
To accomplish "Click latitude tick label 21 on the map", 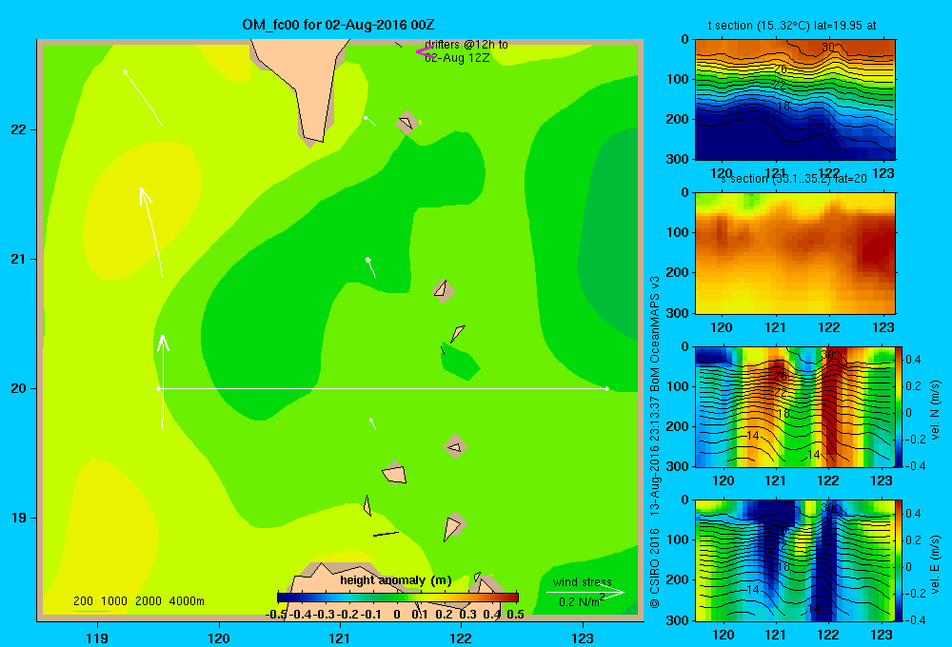I will tap(19, 259).
